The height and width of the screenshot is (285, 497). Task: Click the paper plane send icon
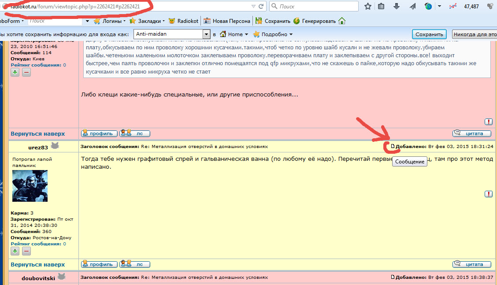click(412, 6)
